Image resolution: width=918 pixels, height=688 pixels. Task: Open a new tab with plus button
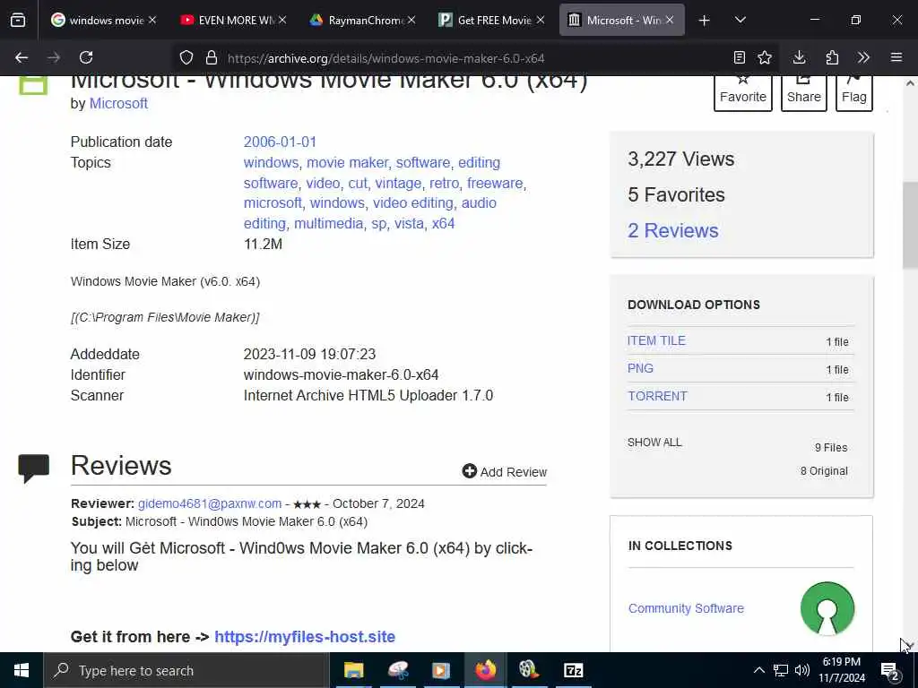(705, 21)
